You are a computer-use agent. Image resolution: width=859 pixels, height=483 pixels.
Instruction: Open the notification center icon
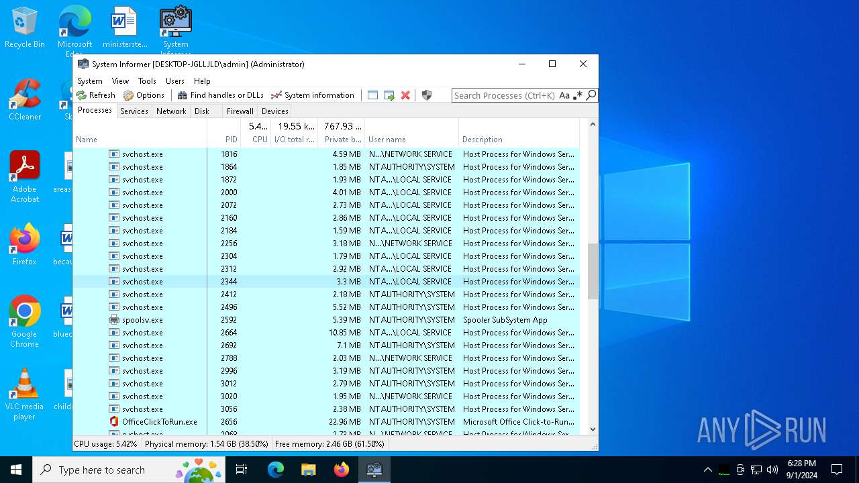coord(837,470)
